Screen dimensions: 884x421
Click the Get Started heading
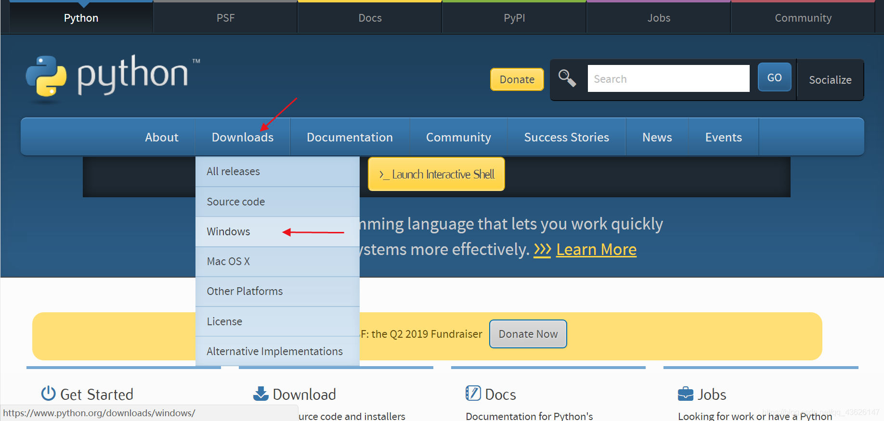(x=97, y=395)
